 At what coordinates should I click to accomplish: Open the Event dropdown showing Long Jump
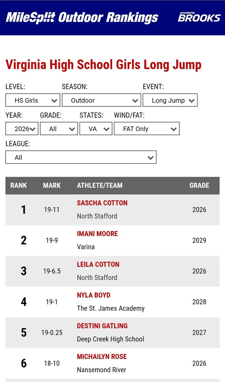pos(170,100)
